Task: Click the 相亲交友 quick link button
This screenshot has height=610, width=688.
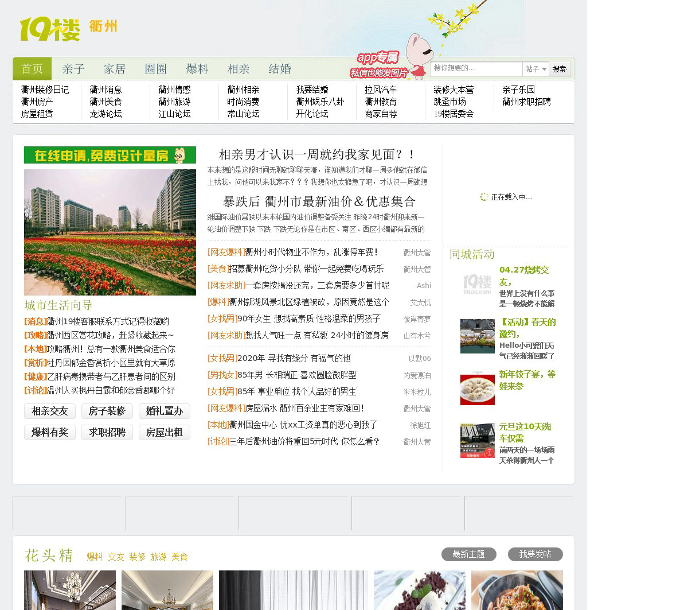Action: point(50,411)
